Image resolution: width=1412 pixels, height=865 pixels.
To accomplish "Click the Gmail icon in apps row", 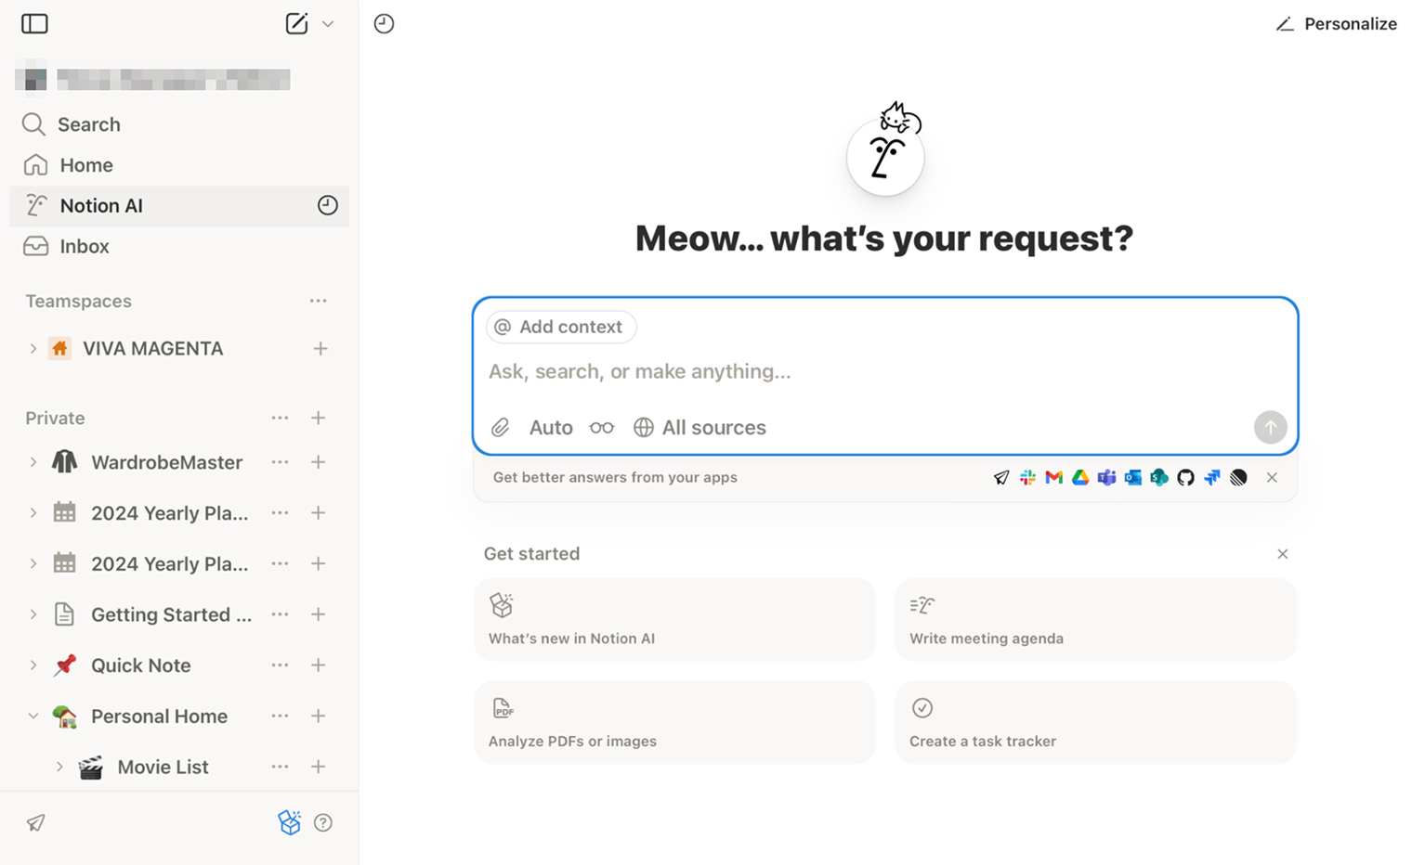I will (1053, 478).
